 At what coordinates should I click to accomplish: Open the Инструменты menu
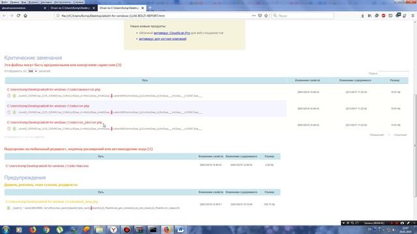tap(63, 2)
